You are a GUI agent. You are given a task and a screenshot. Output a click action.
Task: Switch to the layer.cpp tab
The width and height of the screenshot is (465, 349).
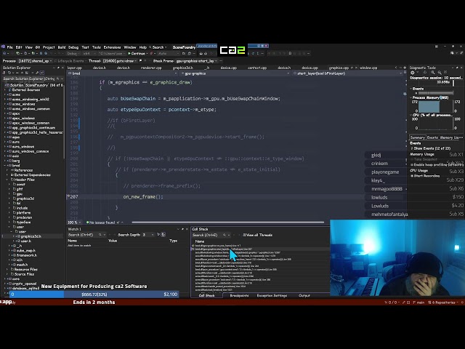coord(74,68)
